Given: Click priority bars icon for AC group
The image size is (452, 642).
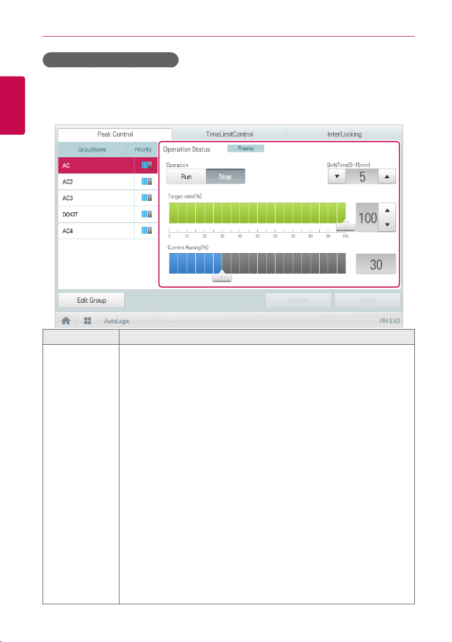Looking at the screenshot, I should coord(146,165).
